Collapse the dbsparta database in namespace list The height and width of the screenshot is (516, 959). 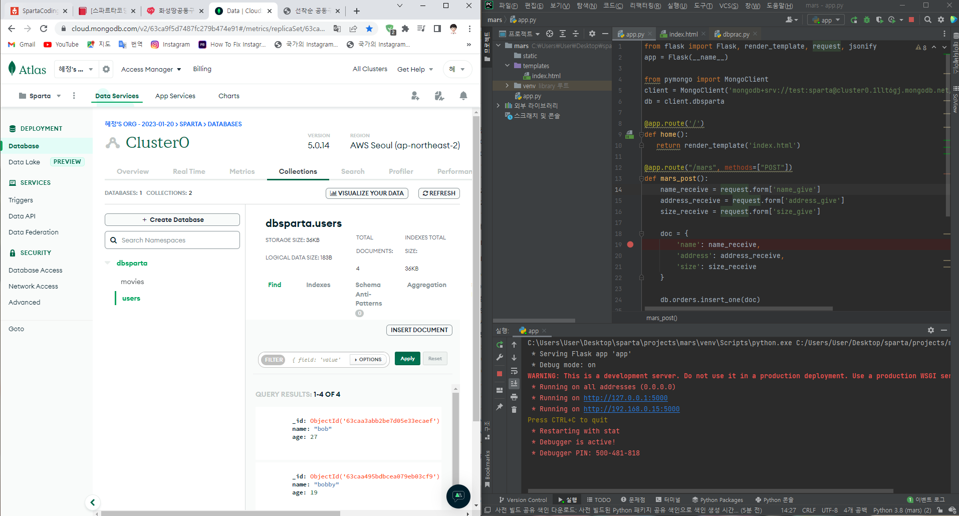[x=107, y=263]
